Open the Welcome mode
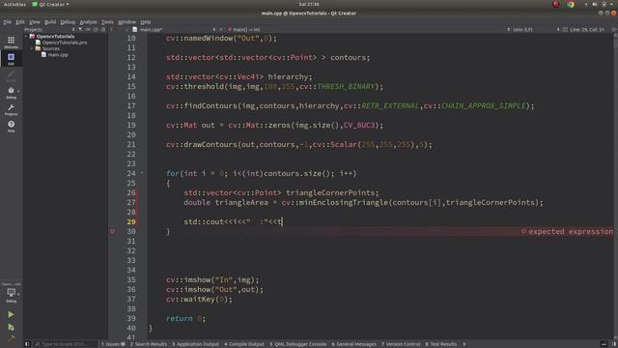618x348 pixels. pyautogui.click(x=11, y=42)
